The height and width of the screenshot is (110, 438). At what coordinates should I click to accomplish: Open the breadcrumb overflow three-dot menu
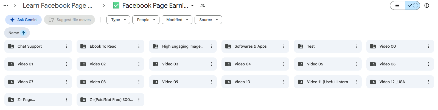pos(6,5)
